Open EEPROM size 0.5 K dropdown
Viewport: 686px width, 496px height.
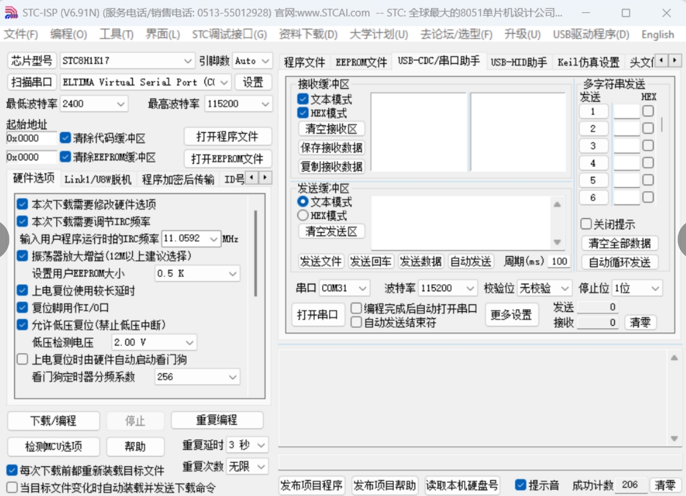coord(197,273)
